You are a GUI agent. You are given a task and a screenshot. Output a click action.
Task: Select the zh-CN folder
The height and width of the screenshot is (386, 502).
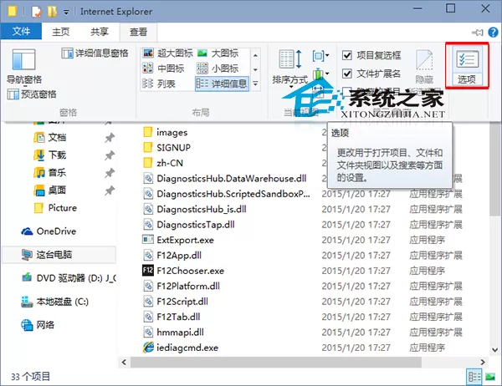tap(163, 163)
